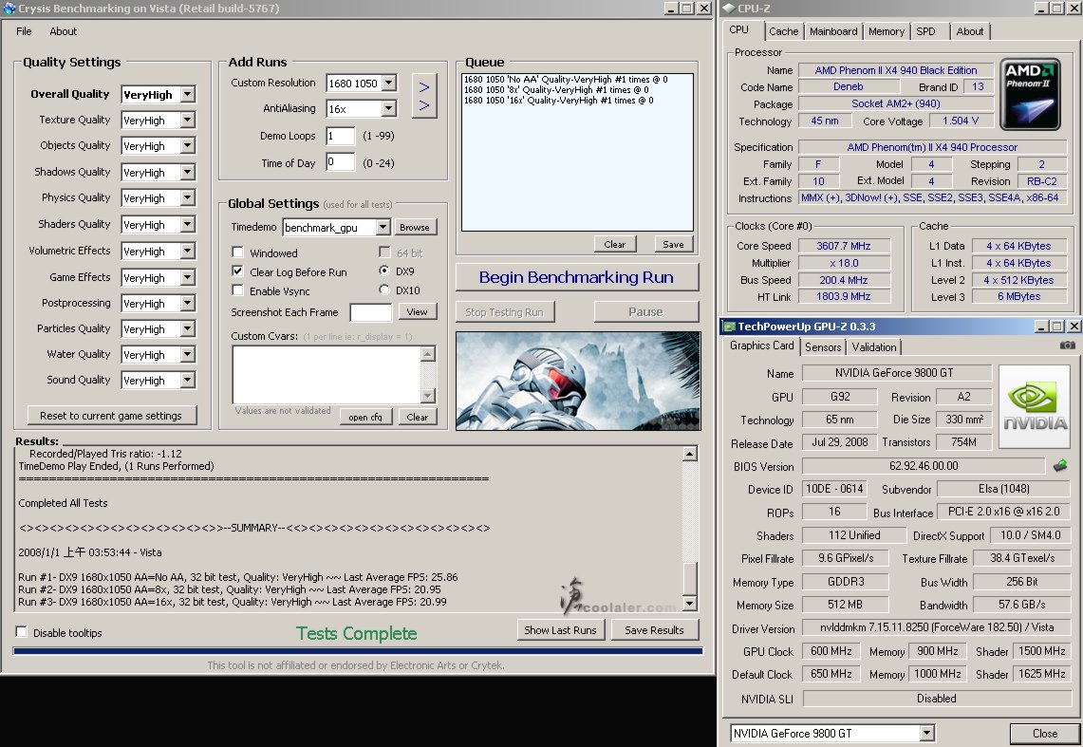Click the Results scrollbar down arrow

(689, 604)
